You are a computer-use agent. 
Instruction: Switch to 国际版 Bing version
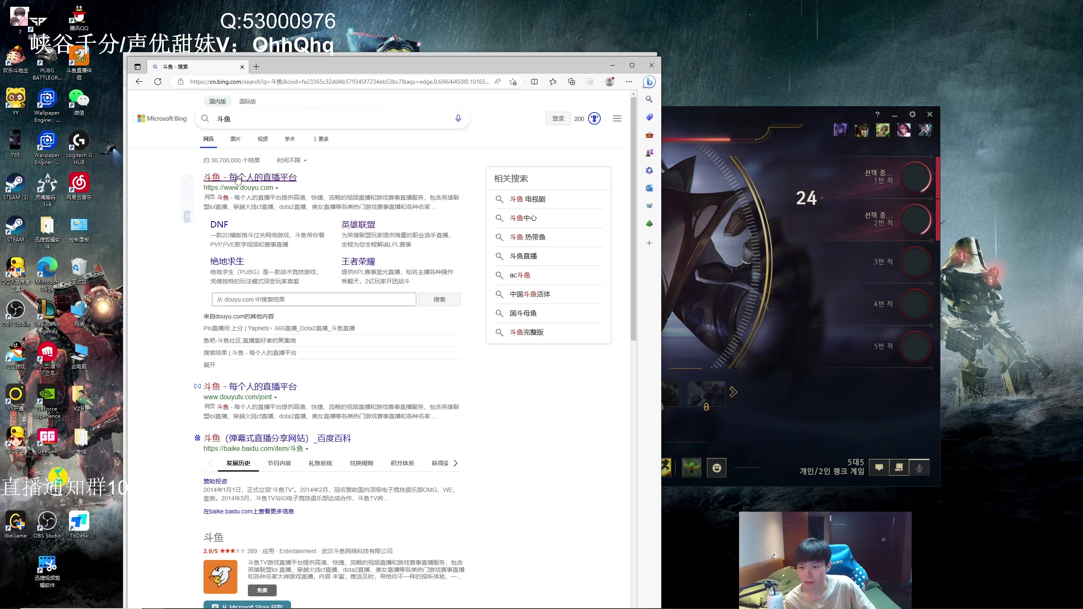pyautogui.click(x=247, y=101)
